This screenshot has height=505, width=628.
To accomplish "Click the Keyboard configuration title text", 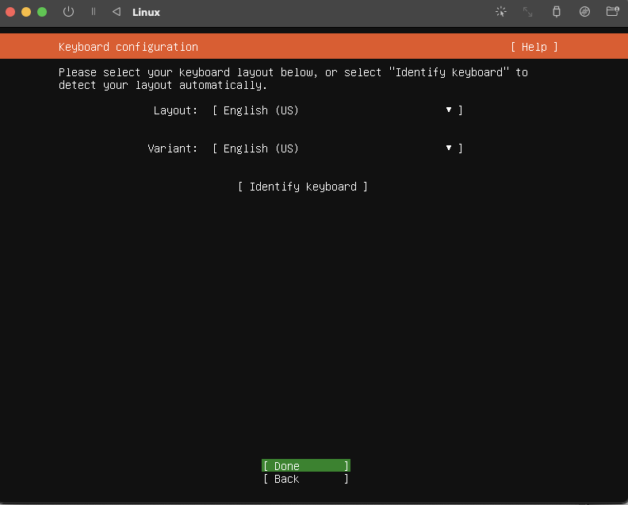I will pos(128,47).
